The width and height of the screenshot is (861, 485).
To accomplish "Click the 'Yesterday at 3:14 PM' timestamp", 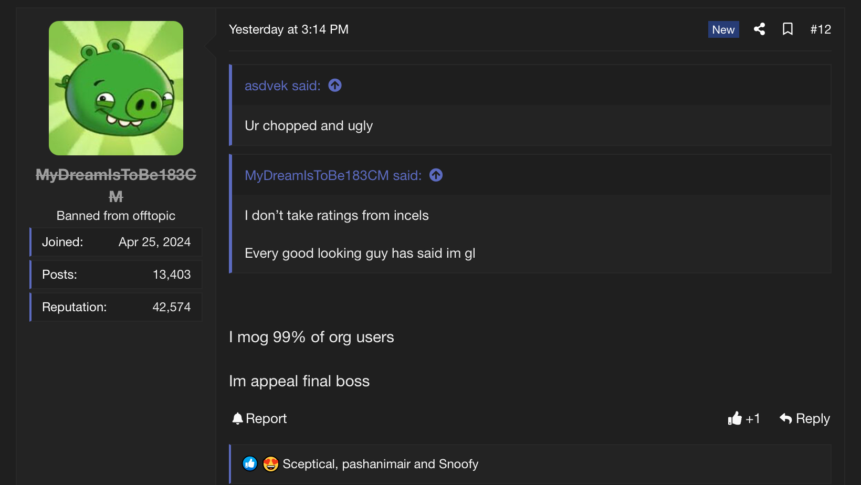I will tap(288, 29).
